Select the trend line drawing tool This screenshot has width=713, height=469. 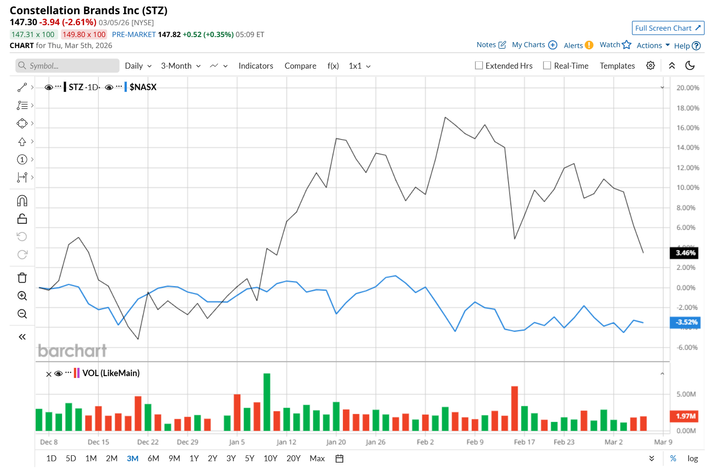(22, 87)
